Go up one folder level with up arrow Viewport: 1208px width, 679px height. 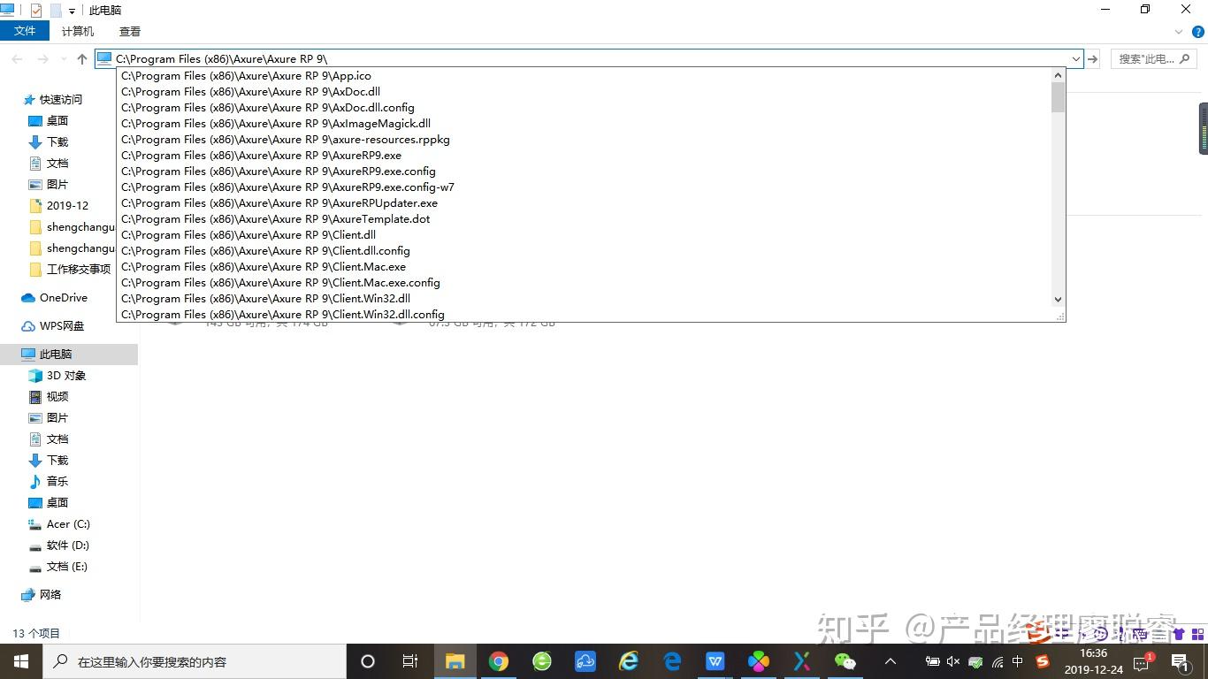tap(82, 59)
